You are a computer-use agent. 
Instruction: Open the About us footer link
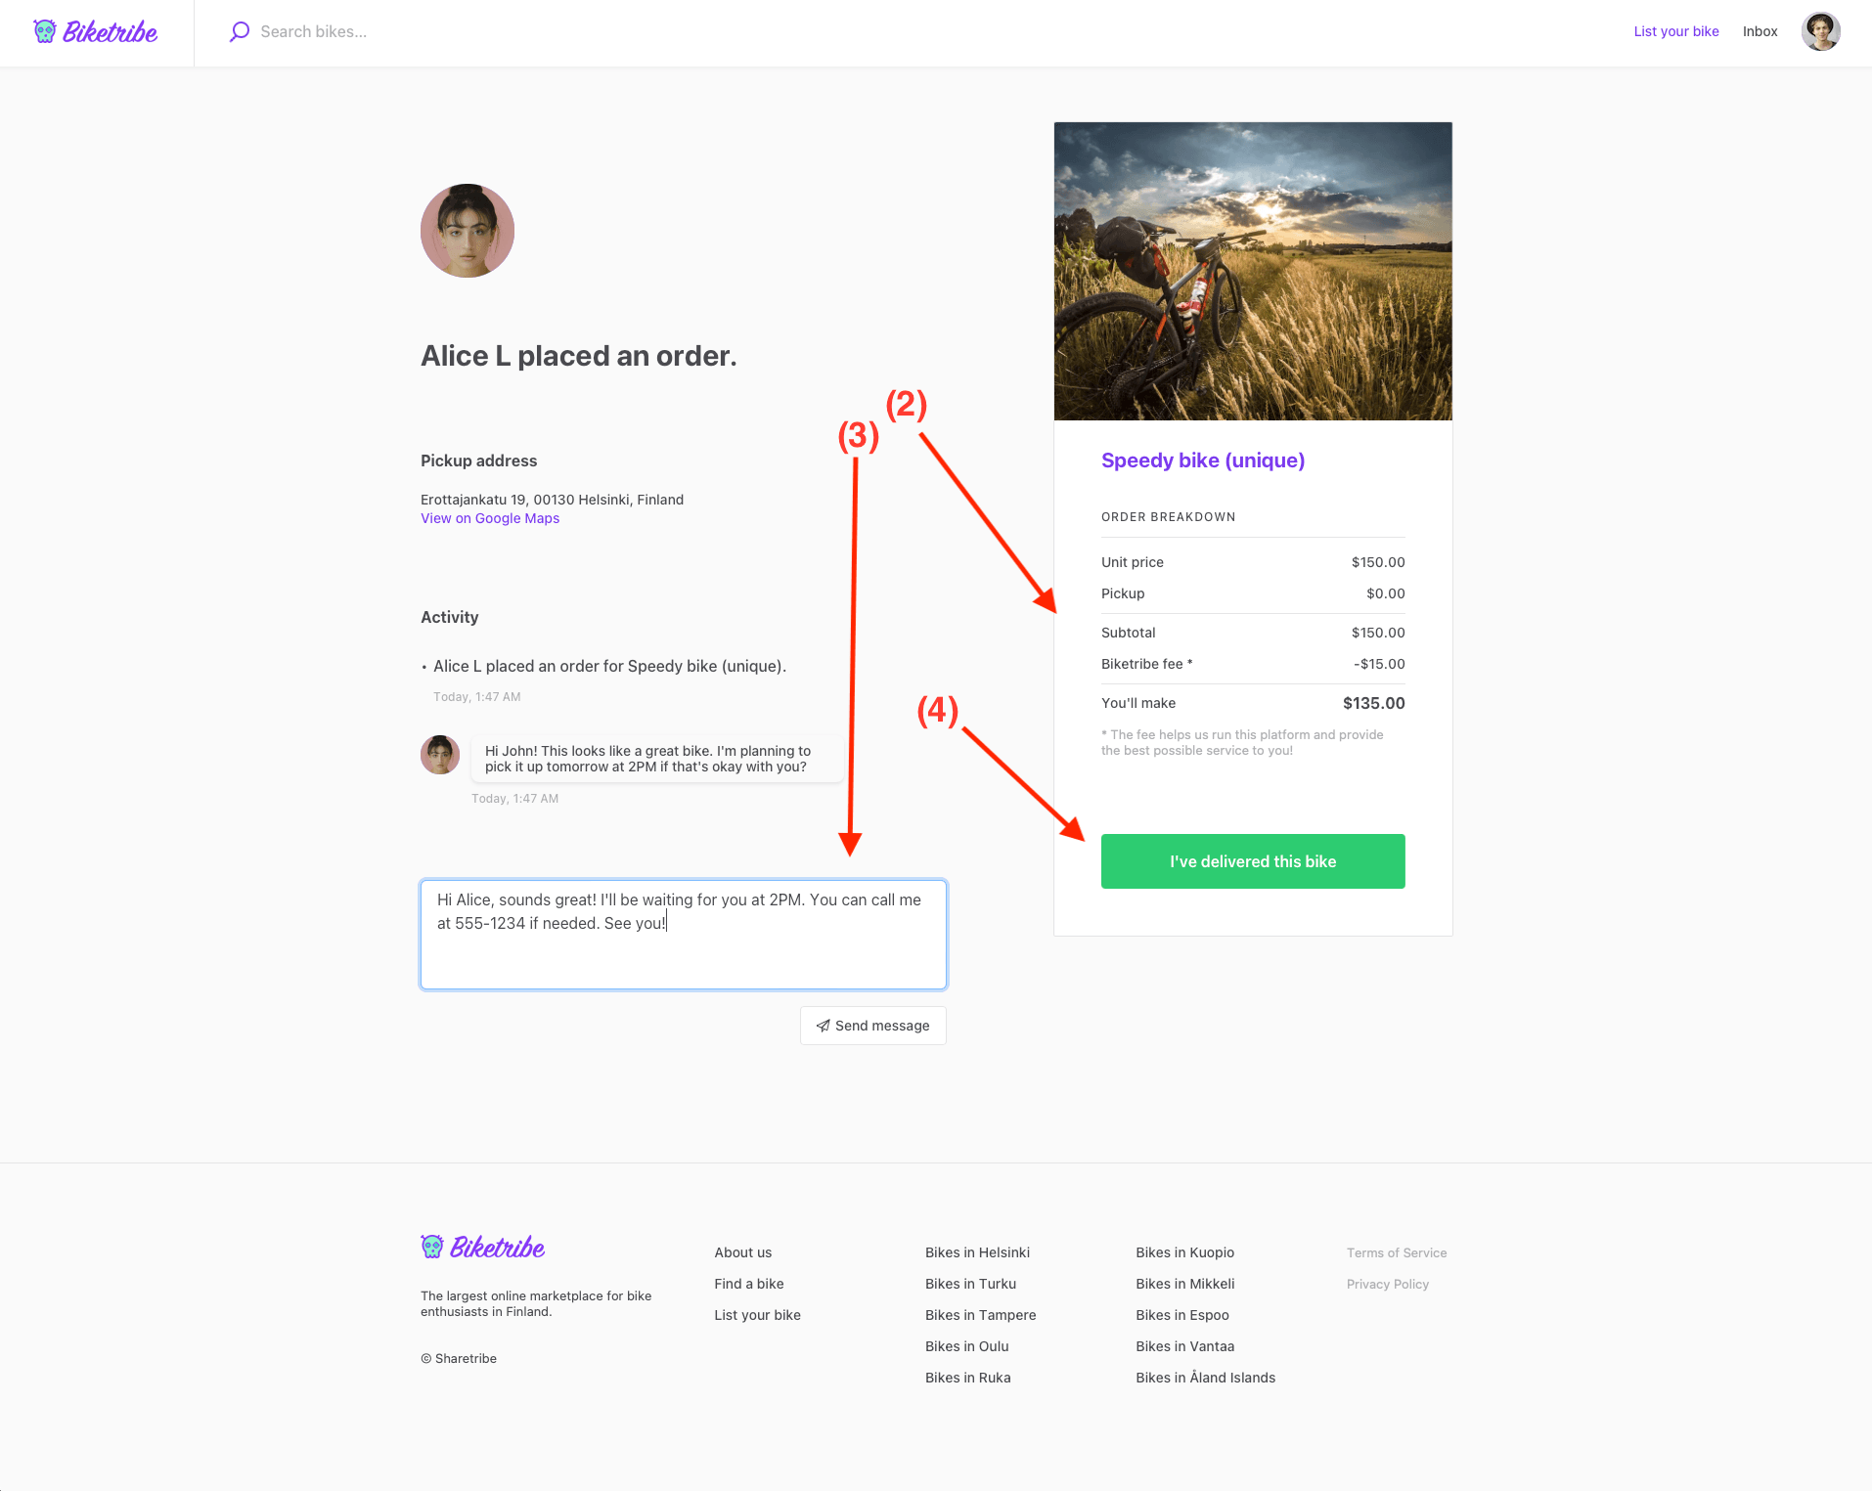point(742,1252)
